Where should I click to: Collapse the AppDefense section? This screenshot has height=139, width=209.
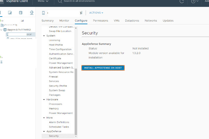tap(44, 131)
